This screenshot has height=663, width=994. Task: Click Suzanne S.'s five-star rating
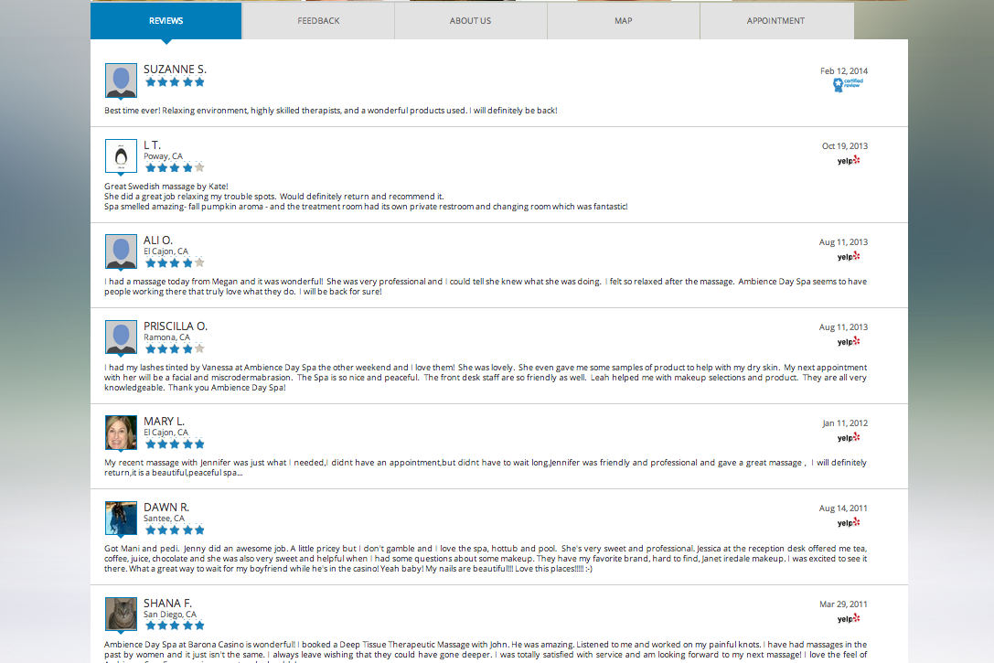(x=175, y=81)
